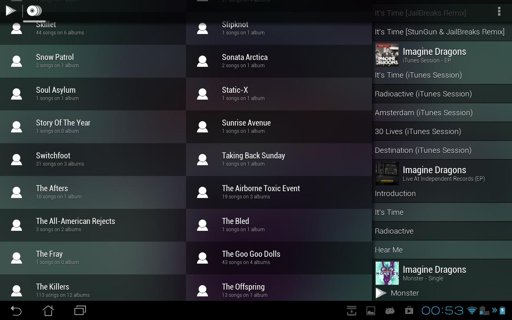Viewport: 512px width, 320px height.
Task: Tap the play icon in the top bar
Action: click(11, 11)
